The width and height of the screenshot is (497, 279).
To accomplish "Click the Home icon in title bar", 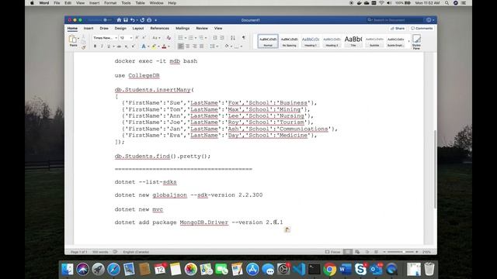I will [119, 20].
